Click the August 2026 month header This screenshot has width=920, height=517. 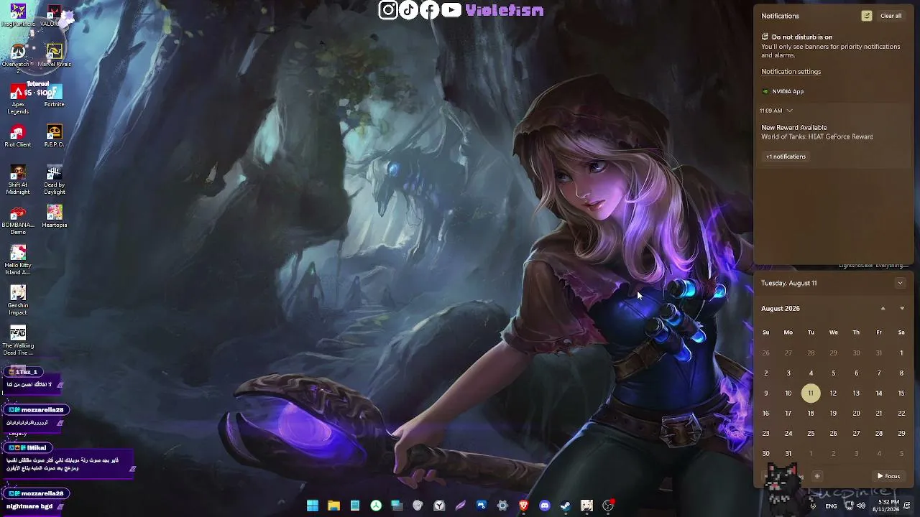click(x=781, y=309)
